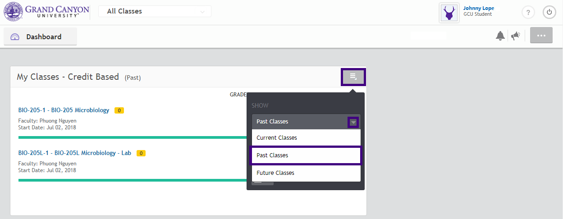The width and height of the screenshot is (563, 219).
Task: Toggle the My Classes filter list icon
Action: pyautogui.click(x=353, y=77)
